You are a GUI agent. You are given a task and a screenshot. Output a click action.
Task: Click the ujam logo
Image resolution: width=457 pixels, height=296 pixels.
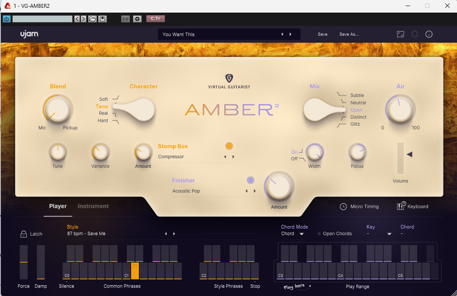(x=29, y=34)
